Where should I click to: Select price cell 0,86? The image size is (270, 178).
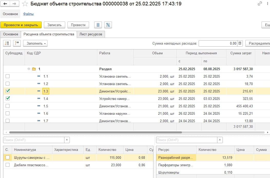135,165
